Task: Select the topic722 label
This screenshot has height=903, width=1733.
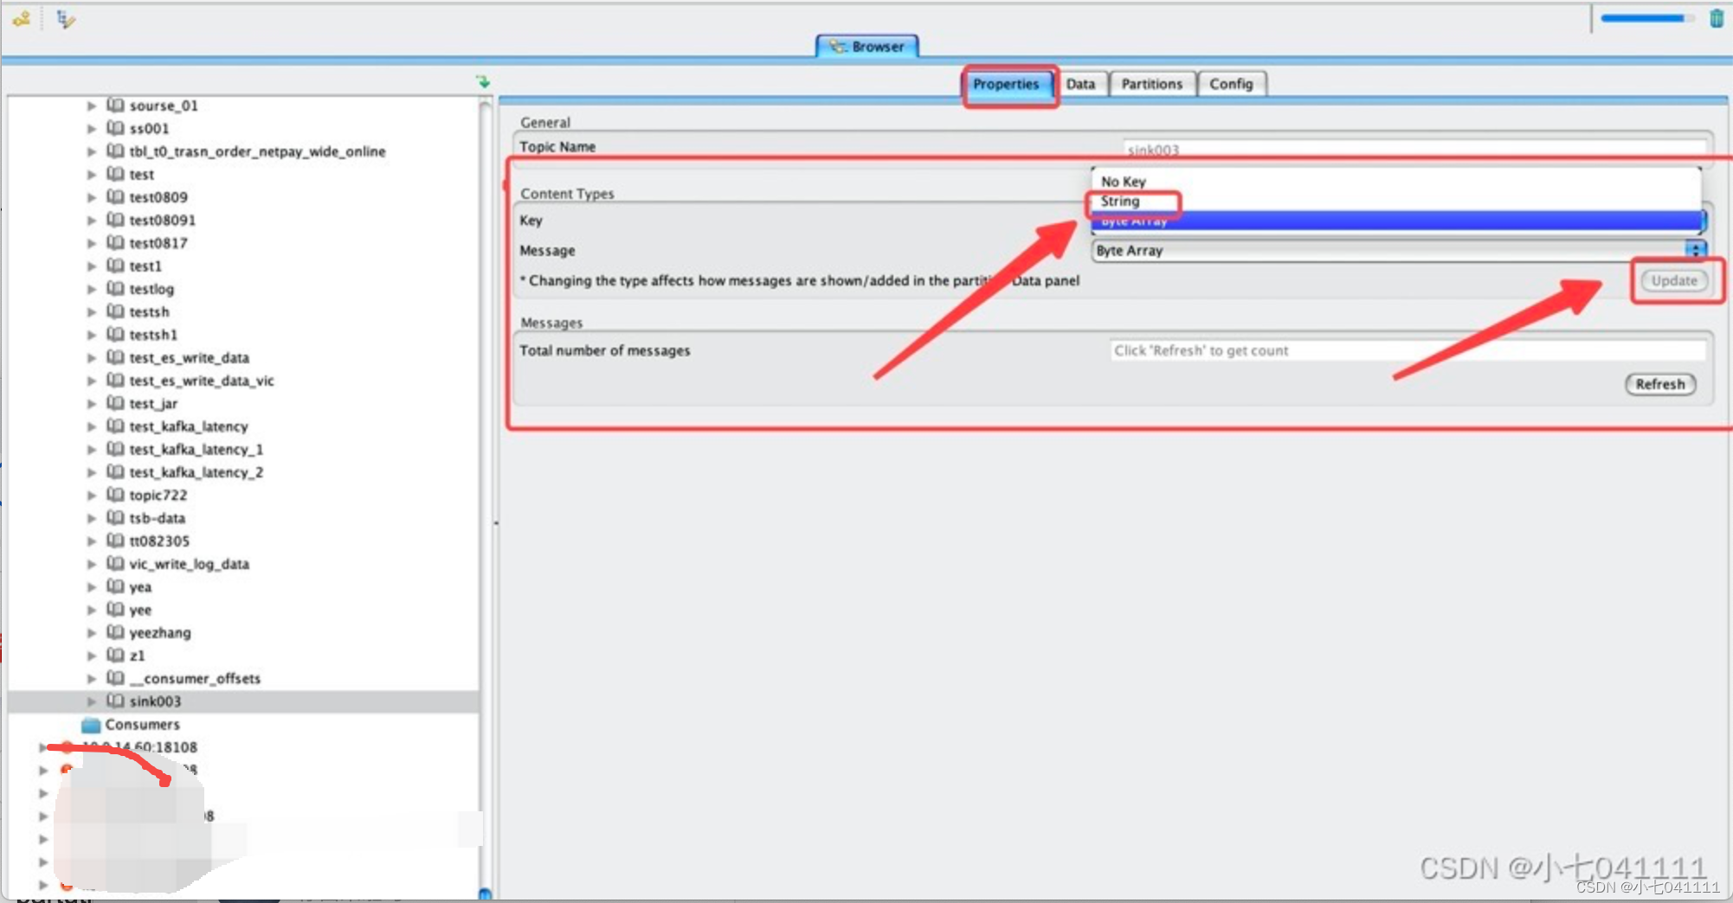Action: (x=158, y=496)
